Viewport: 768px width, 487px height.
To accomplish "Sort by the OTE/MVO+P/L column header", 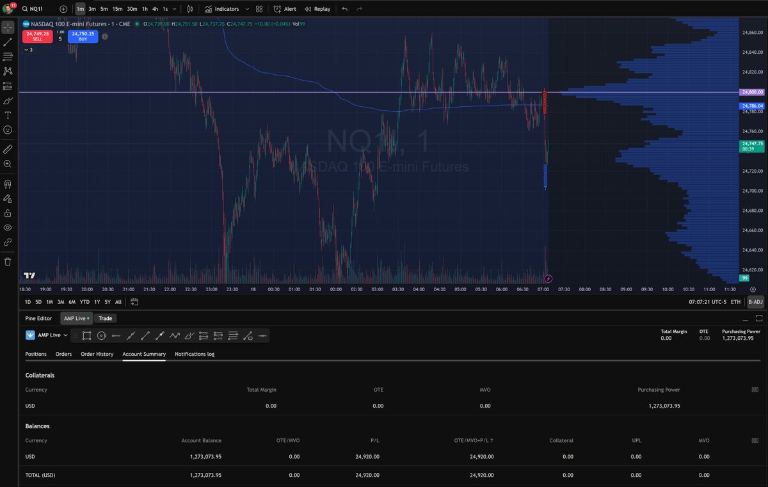I will click(x=474, y=440).
